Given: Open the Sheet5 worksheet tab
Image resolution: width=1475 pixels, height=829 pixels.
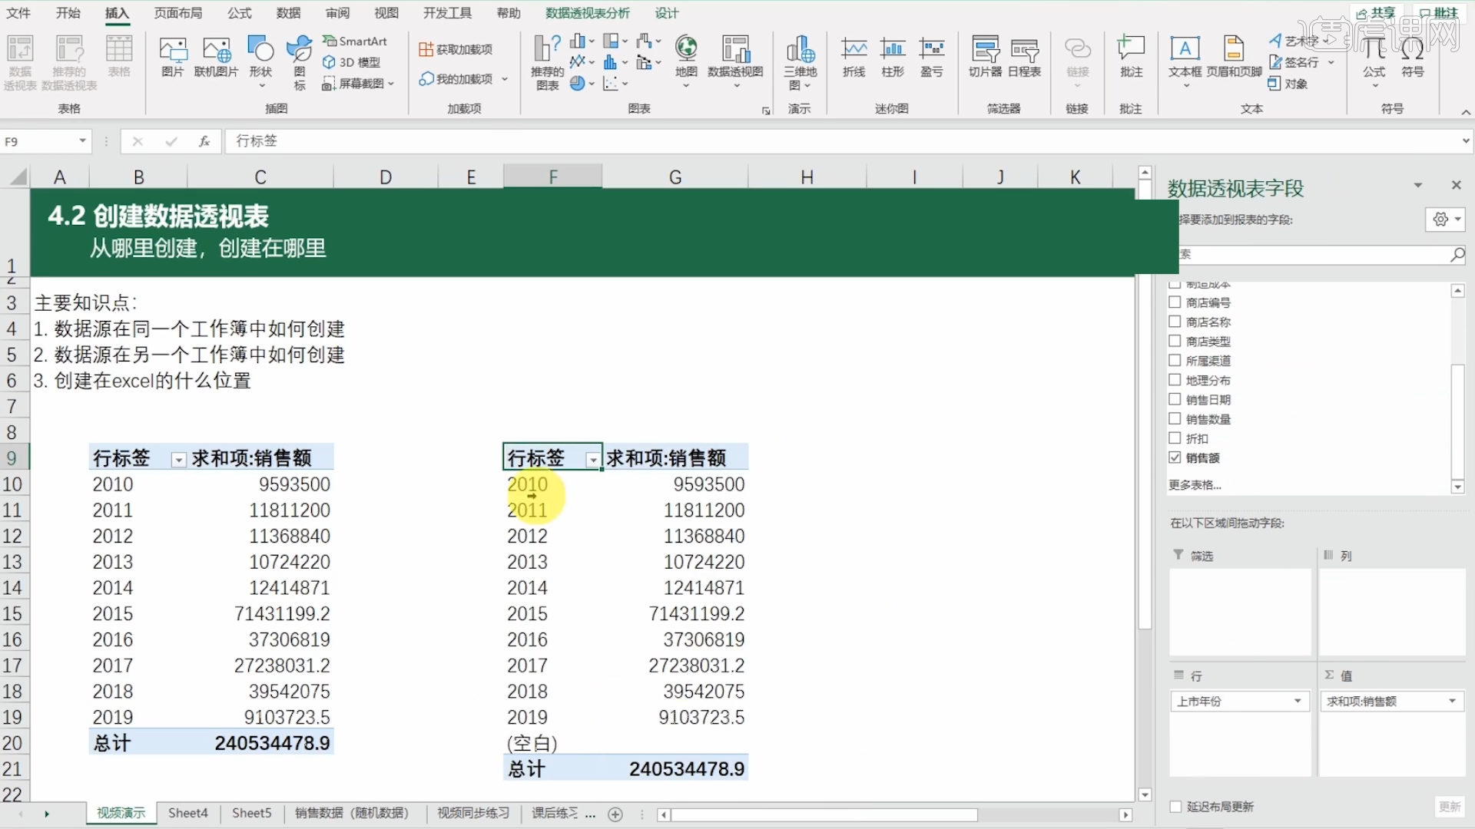Looking at the screenshot, I should [x=251, y=813].
